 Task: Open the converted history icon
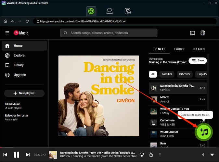coord(127,11)
